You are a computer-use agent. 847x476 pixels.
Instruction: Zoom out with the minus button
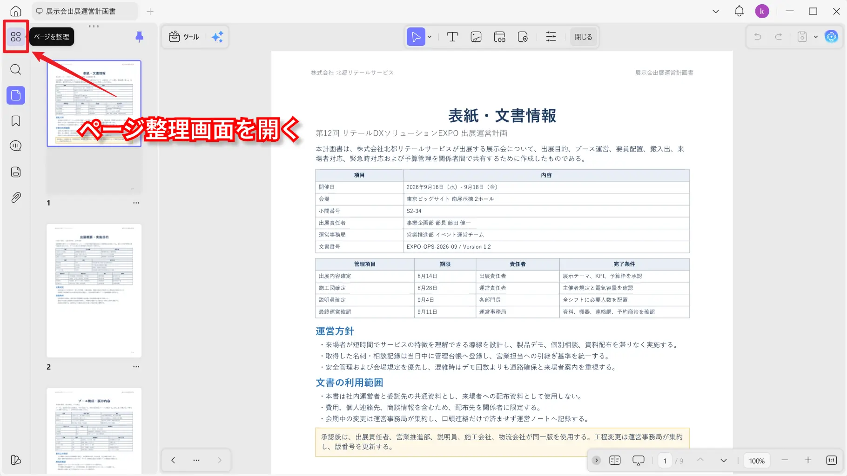[785, 460]
